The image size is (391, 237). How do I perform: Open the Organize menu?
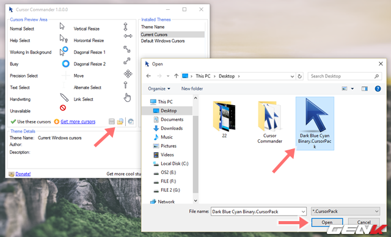tap(159, 89)
